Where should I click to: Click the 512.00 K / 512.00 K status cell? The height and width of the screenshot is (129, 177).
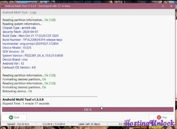[54, 124]
